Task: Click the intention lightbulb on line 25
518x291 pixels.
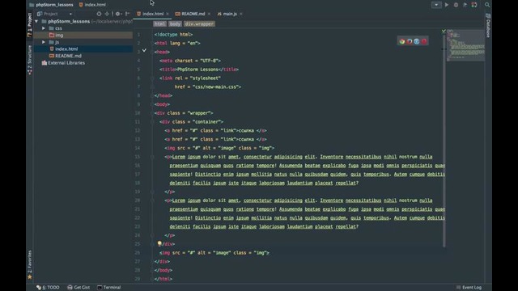Action: coord(159,243)
